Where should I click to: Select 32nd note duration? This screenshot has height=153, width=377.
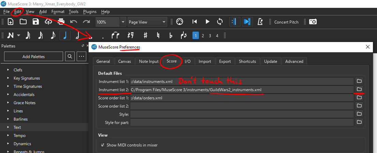28,36
